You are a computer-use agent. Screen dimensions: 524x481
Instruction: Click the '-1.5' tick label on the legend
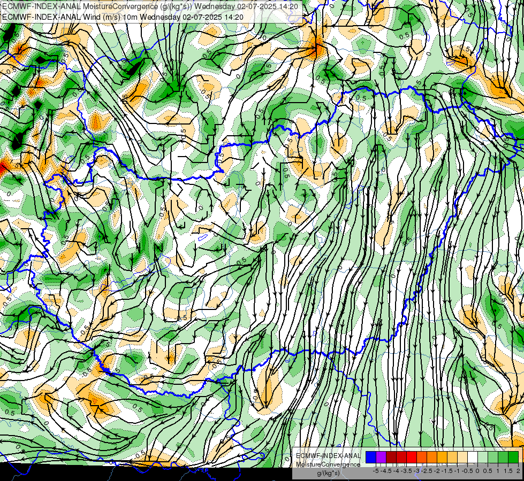[x=447, y=471]
